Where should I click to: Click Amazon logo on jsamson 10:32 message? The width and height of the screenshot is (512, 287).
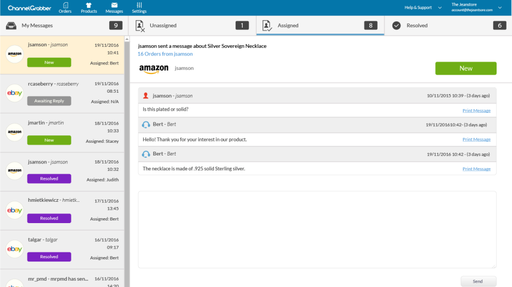pyautogui.click(x=15, y=170)
